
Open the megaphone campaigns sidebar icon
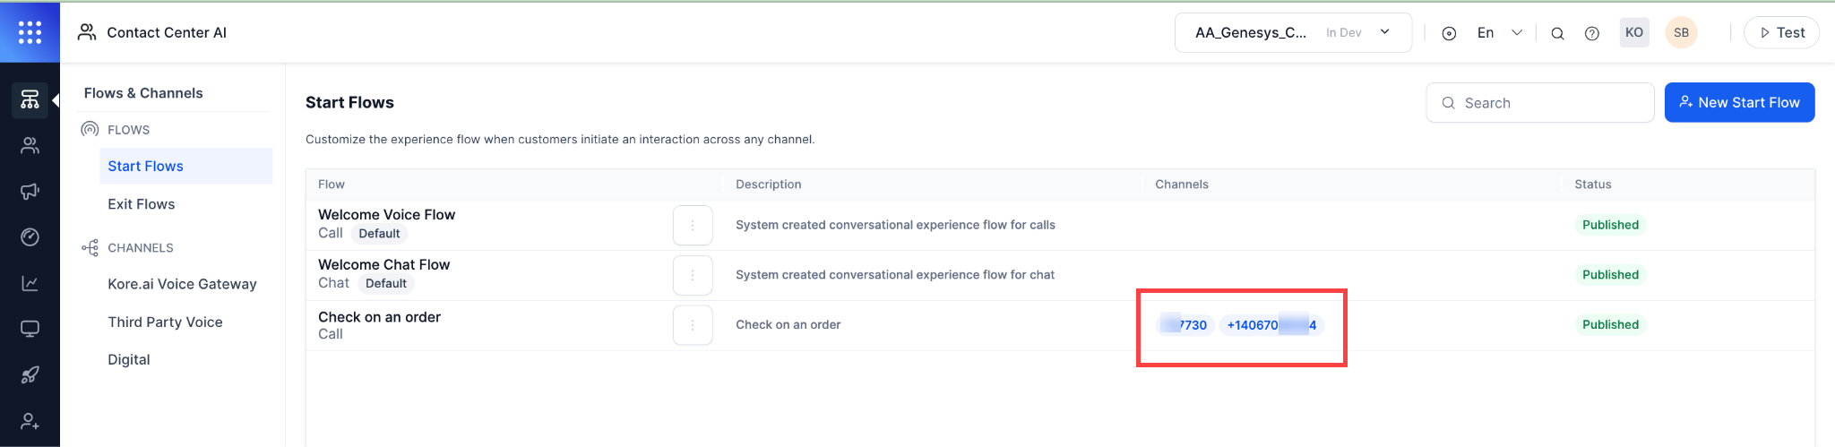30,191
